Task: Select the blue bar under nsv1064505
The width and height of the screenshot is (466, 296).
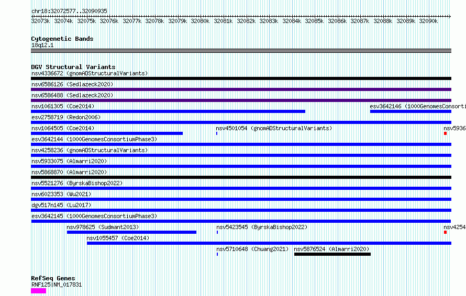Action: pyautogui.click(x=107, y=133)
